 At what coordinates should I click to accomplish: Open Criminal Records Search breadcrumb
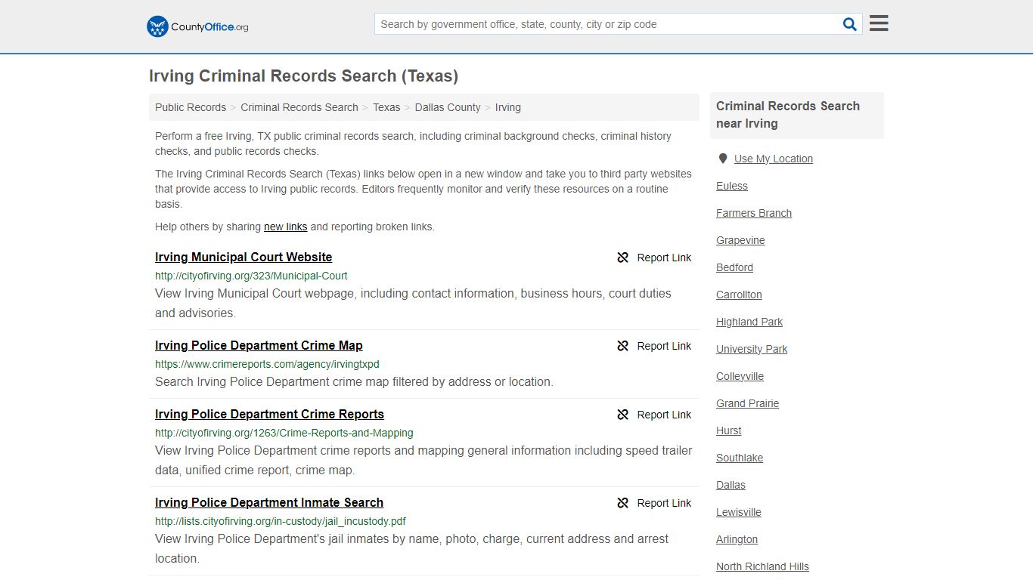tap(299, 107)
